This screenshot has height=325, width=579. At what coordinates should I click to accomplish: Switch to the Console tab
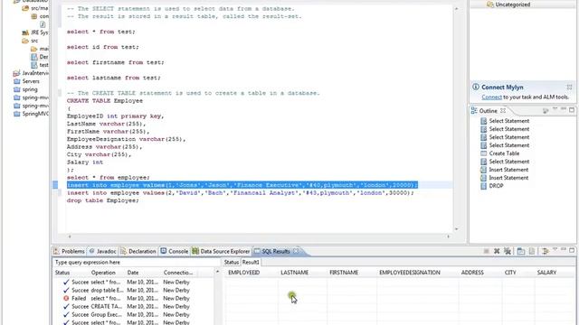pyautogui.click(x=175, y=251)
